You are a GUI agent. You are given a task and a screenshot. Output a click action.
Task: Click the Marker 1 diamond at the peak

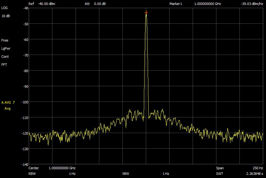pos(146,12)
